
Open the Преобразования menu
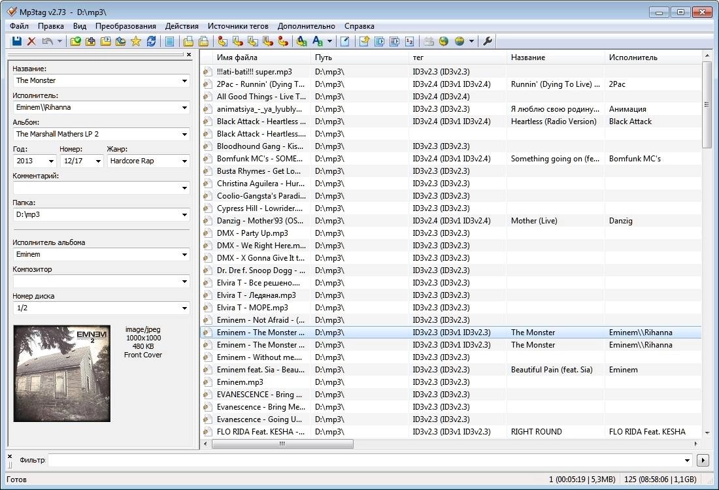tap(125, 26)
